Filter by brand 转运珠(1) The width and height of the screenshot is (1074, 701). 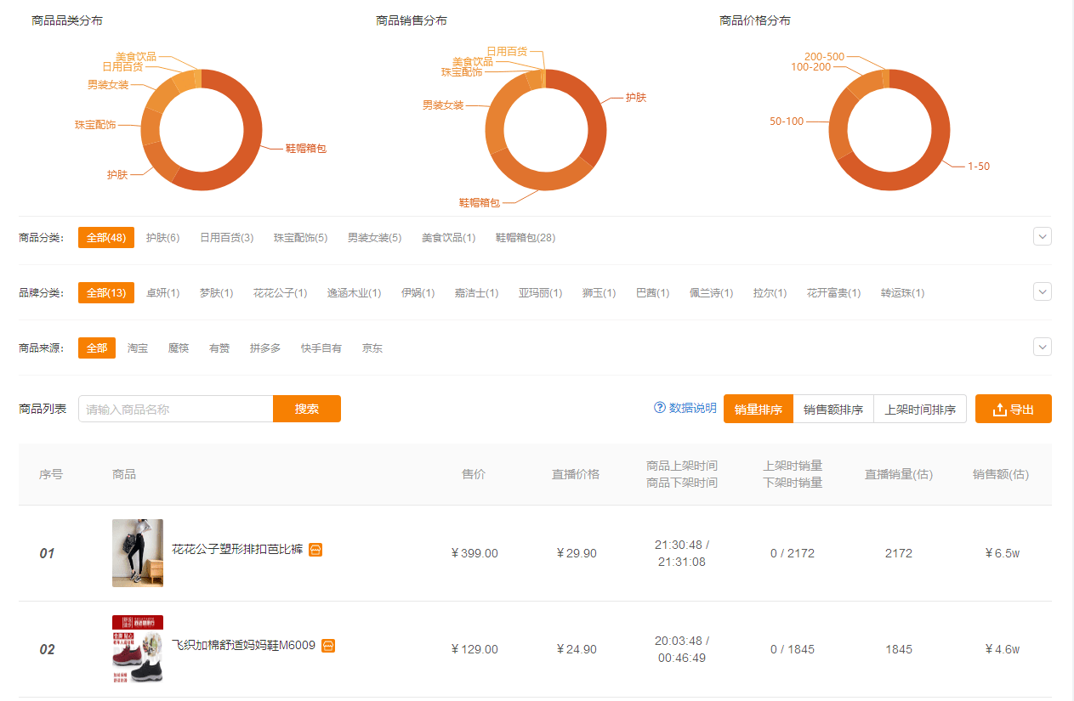point(902,293)
